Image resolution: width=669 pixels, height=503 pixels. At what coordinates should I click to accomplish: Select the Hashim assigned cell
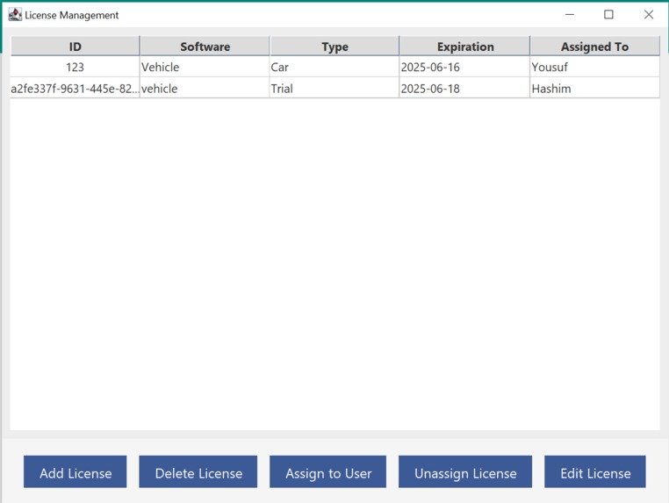[x=594, y=89]
